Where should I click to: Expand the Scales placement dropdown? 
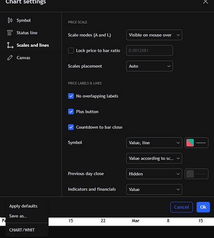[149, 66]
